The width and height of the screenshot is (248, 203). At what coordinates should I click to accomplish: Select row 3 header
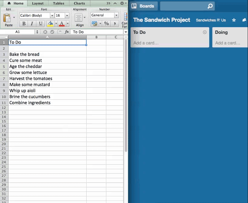[4, 55]
